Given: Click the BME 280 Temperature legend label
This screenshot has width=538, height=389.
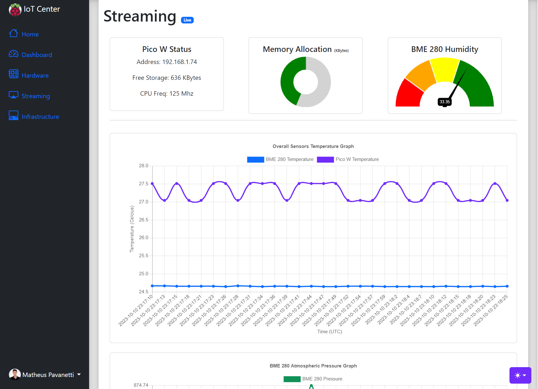Looking at the screenshot, I should [x=290, y=159].
